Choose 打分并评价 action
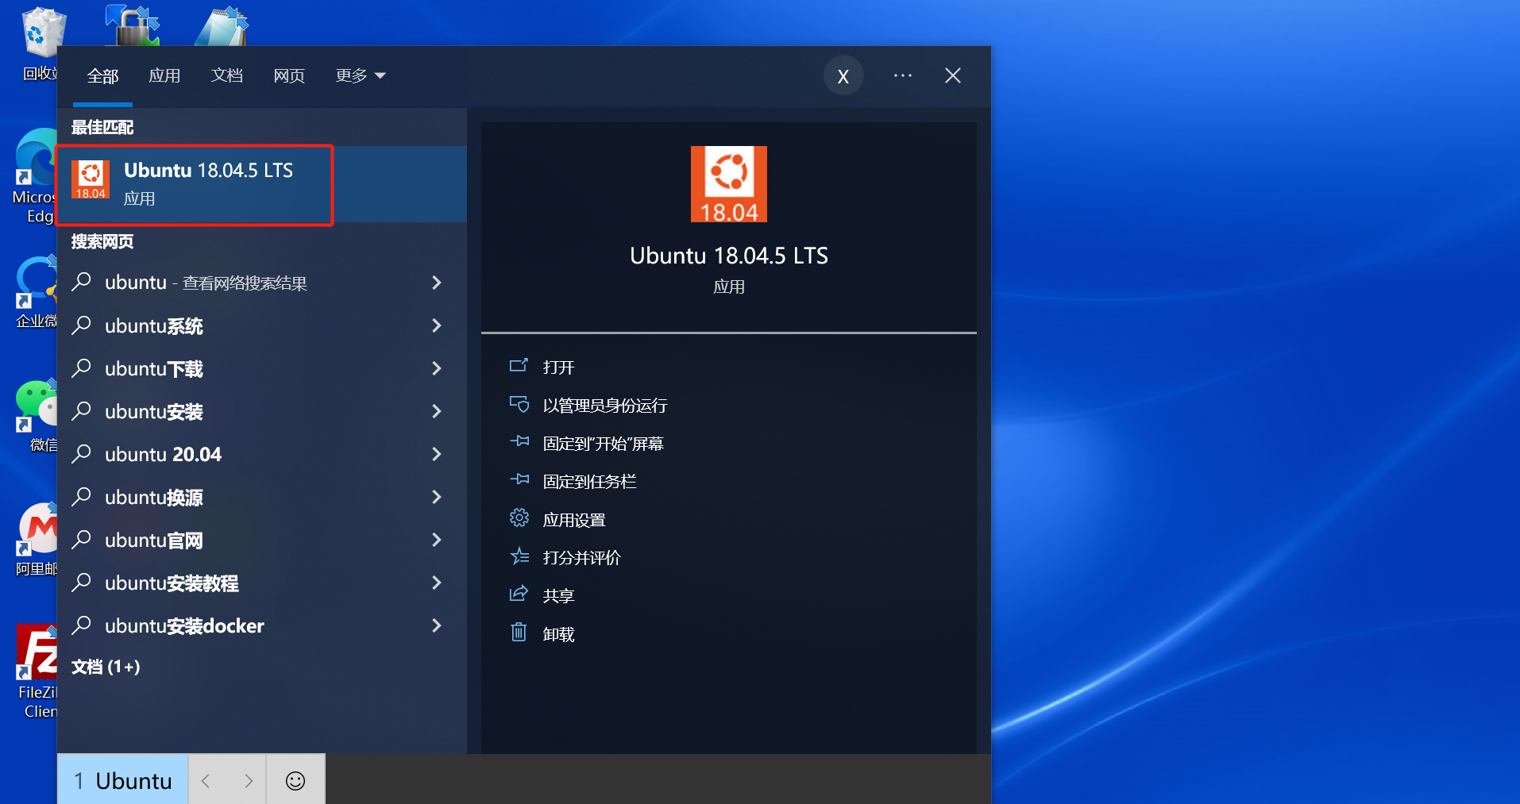This screenshot has height=804, width=1520. (x=581, y=558)
